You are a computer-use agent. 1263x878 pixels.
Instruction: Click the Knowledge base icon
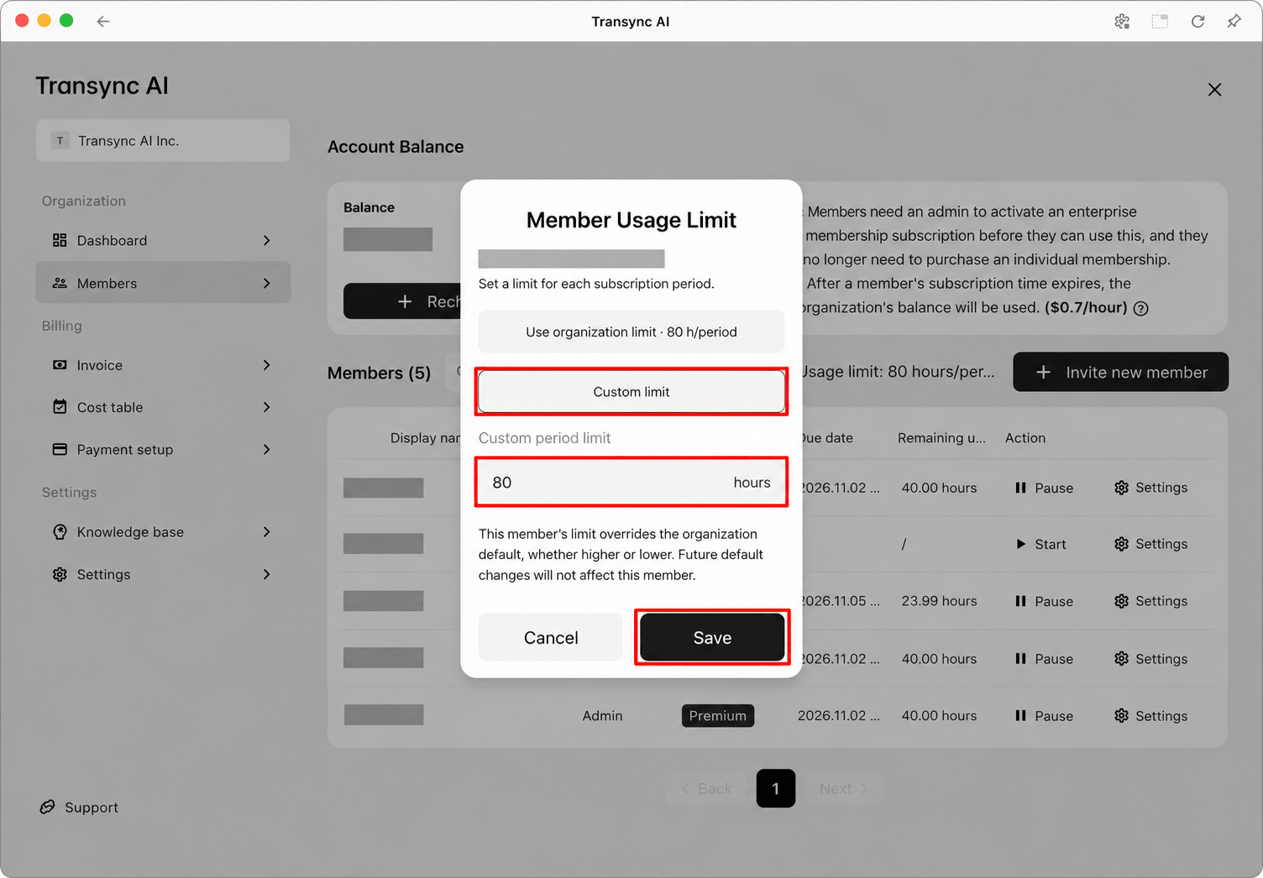pos(60,532)
